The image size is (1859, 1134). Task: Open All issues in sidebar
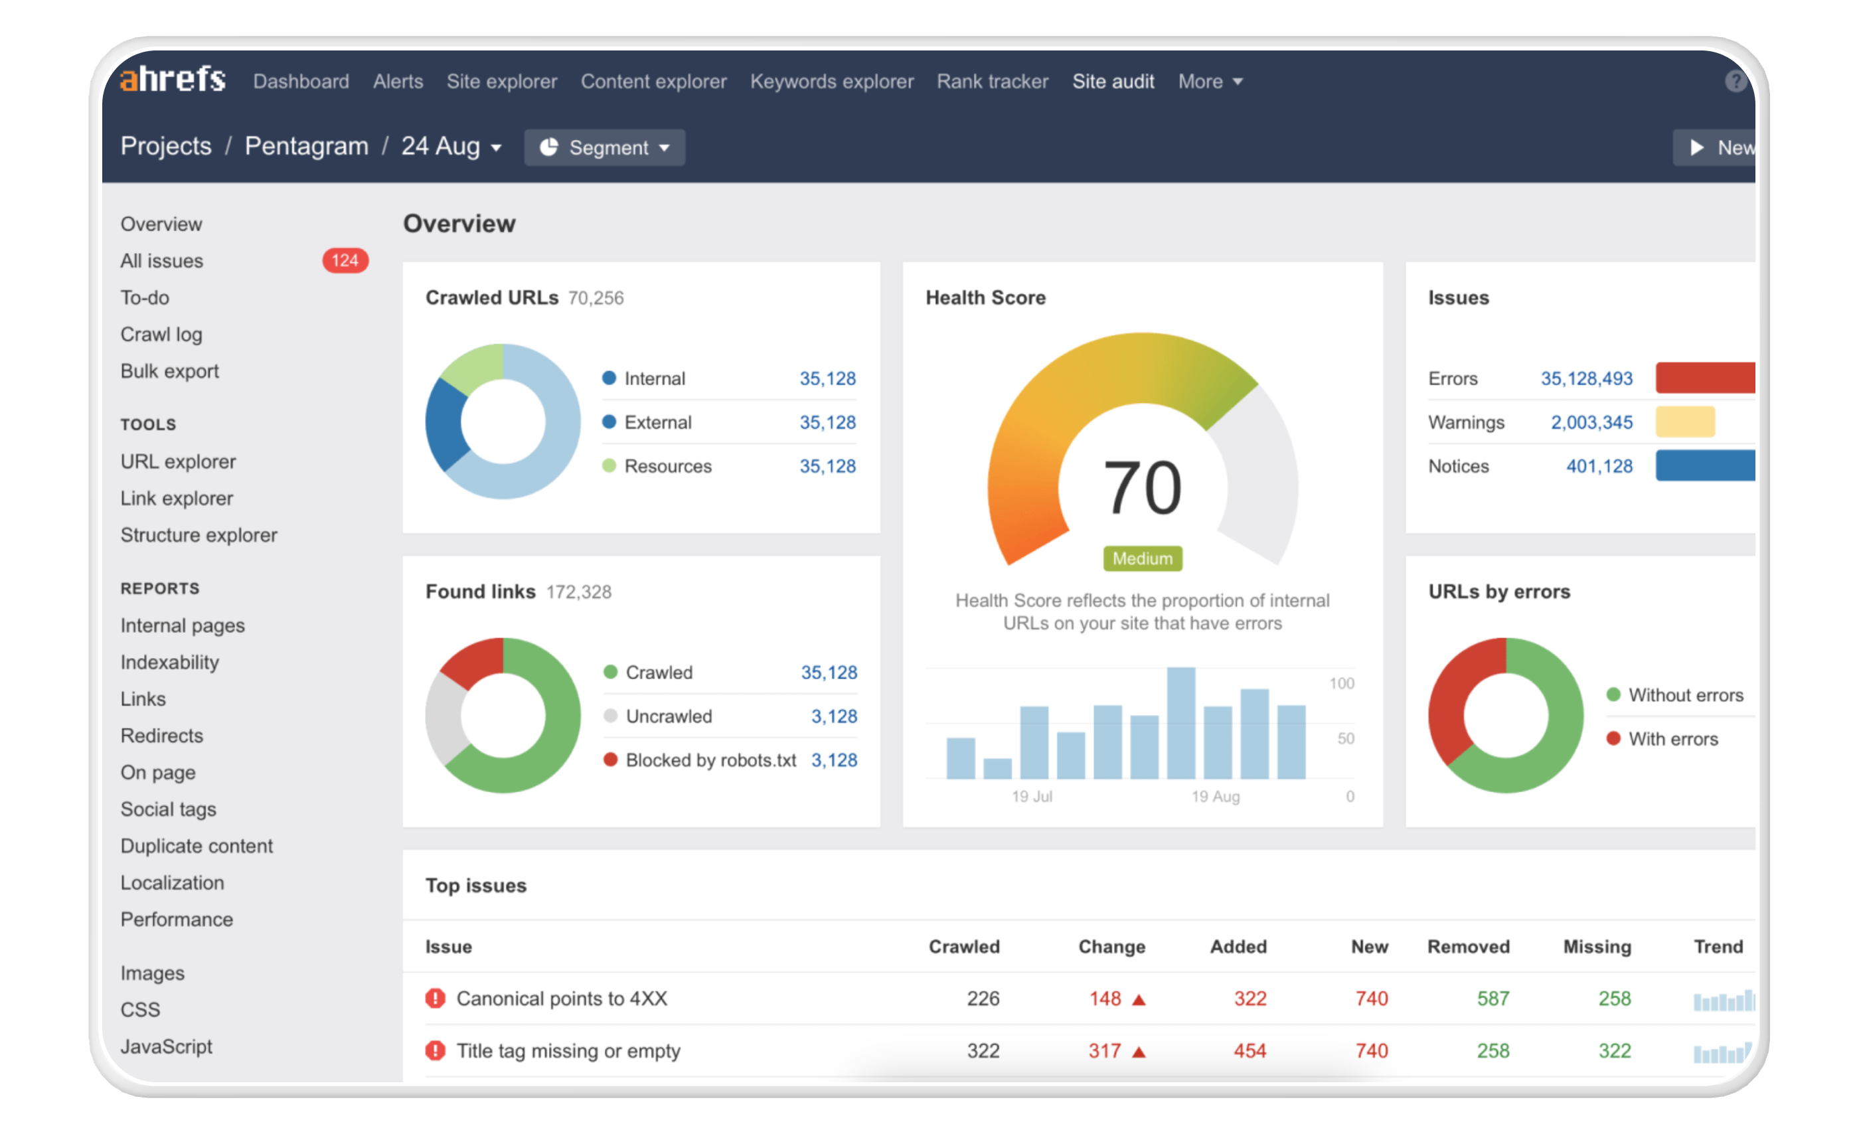[x=162, y=261]
